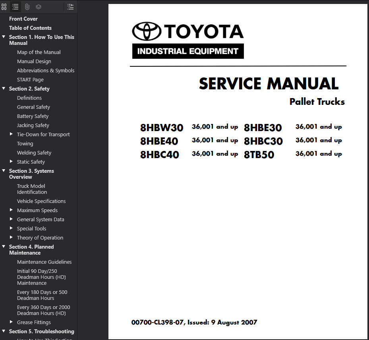Jump to Jacking Safety
The width and height of the screenshot is (369, 340).
pyautogui.click(x=33, y=126)
